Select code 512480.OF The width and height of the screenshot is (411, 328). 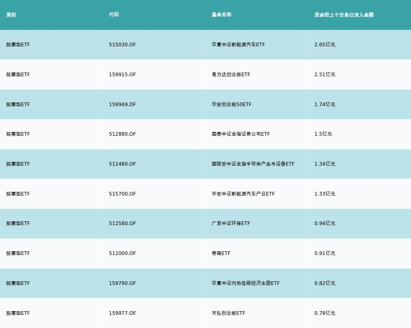[x=122, y=164]
